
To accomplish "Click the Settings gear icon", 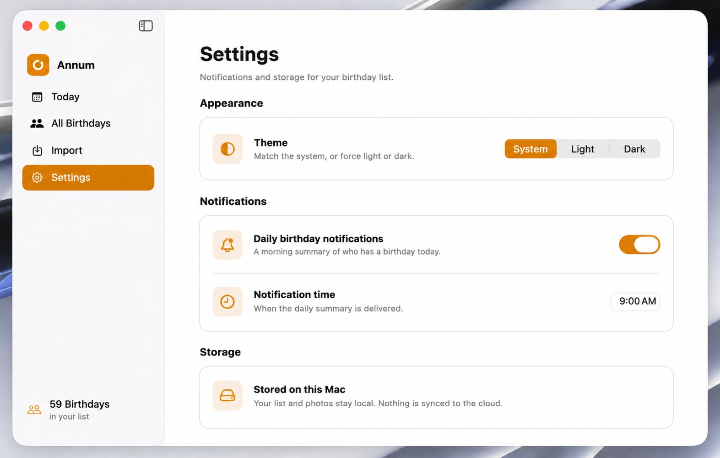I will coord(37,177).
